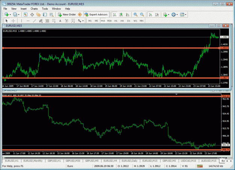Select the Crosshair tool
Viewport: 235px width, 170px height.
(x=13, y=21)
